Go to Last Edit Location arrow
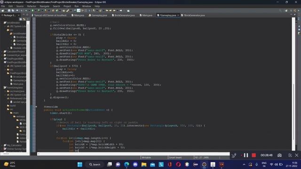This screenshot has width=301, height=169. pyautogui.click(x=107, y=10)
